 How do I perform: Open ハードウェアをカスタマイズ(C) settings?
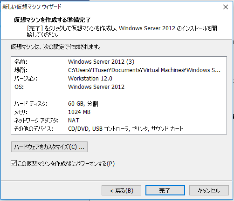coord(49,147)
